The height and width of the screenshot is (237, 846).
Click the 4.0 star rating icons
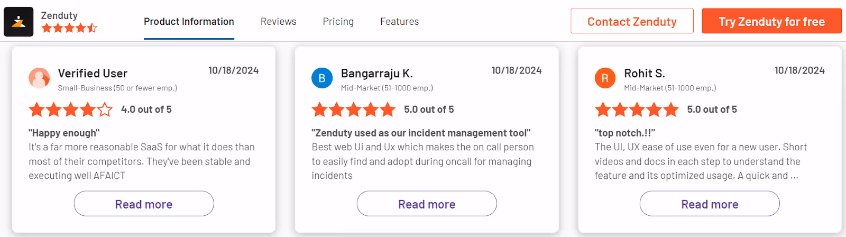pos(71,110)
